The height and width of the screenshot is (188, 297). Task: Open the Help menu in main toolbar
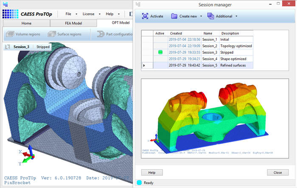pos(109,14)
